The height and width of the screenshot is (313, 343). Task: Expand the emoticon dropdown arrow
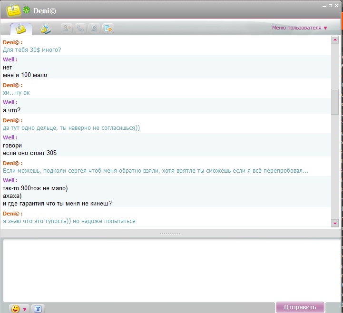point(25,309)
